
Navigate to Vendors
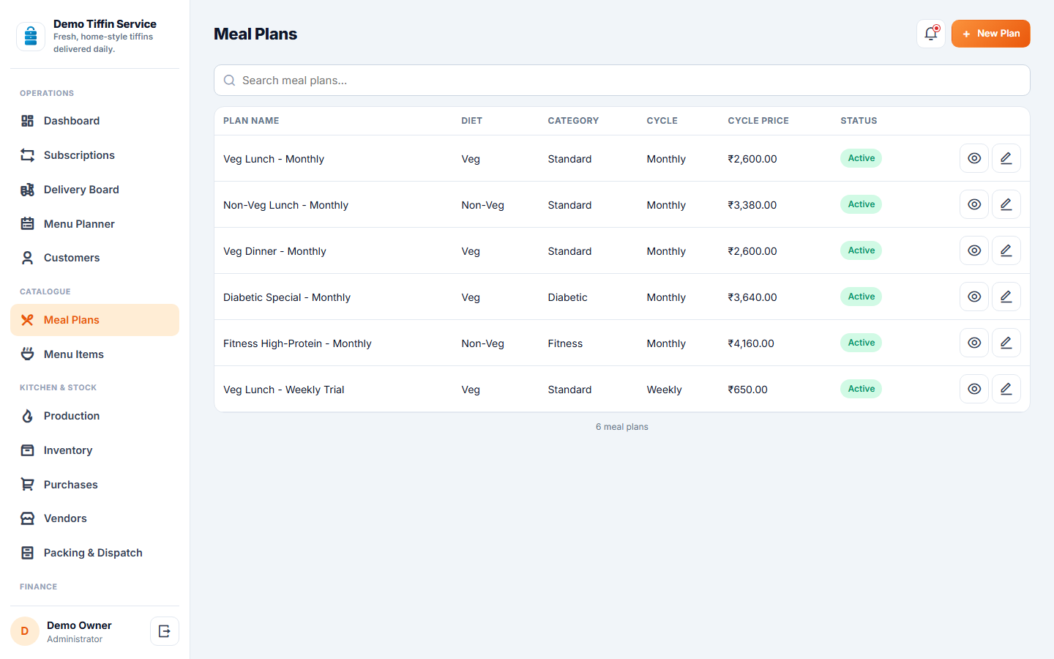pos(94,518)
